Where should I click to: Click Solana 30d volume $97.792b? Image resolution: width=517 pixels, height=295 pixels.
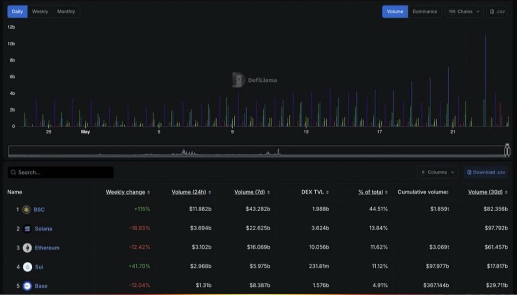[496, 228]
